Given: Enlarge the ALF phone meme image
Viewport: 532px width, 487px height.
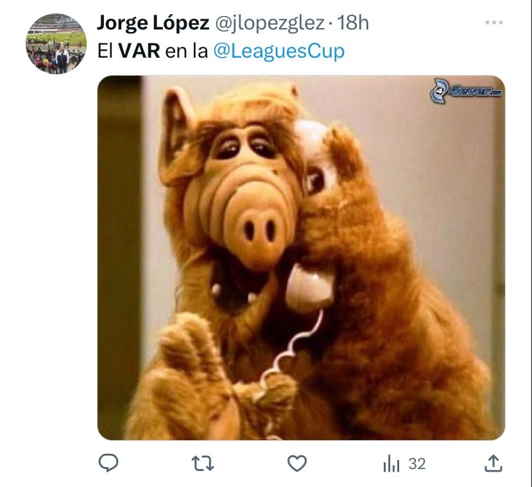Looking at the screenshot, I should 301,258.
